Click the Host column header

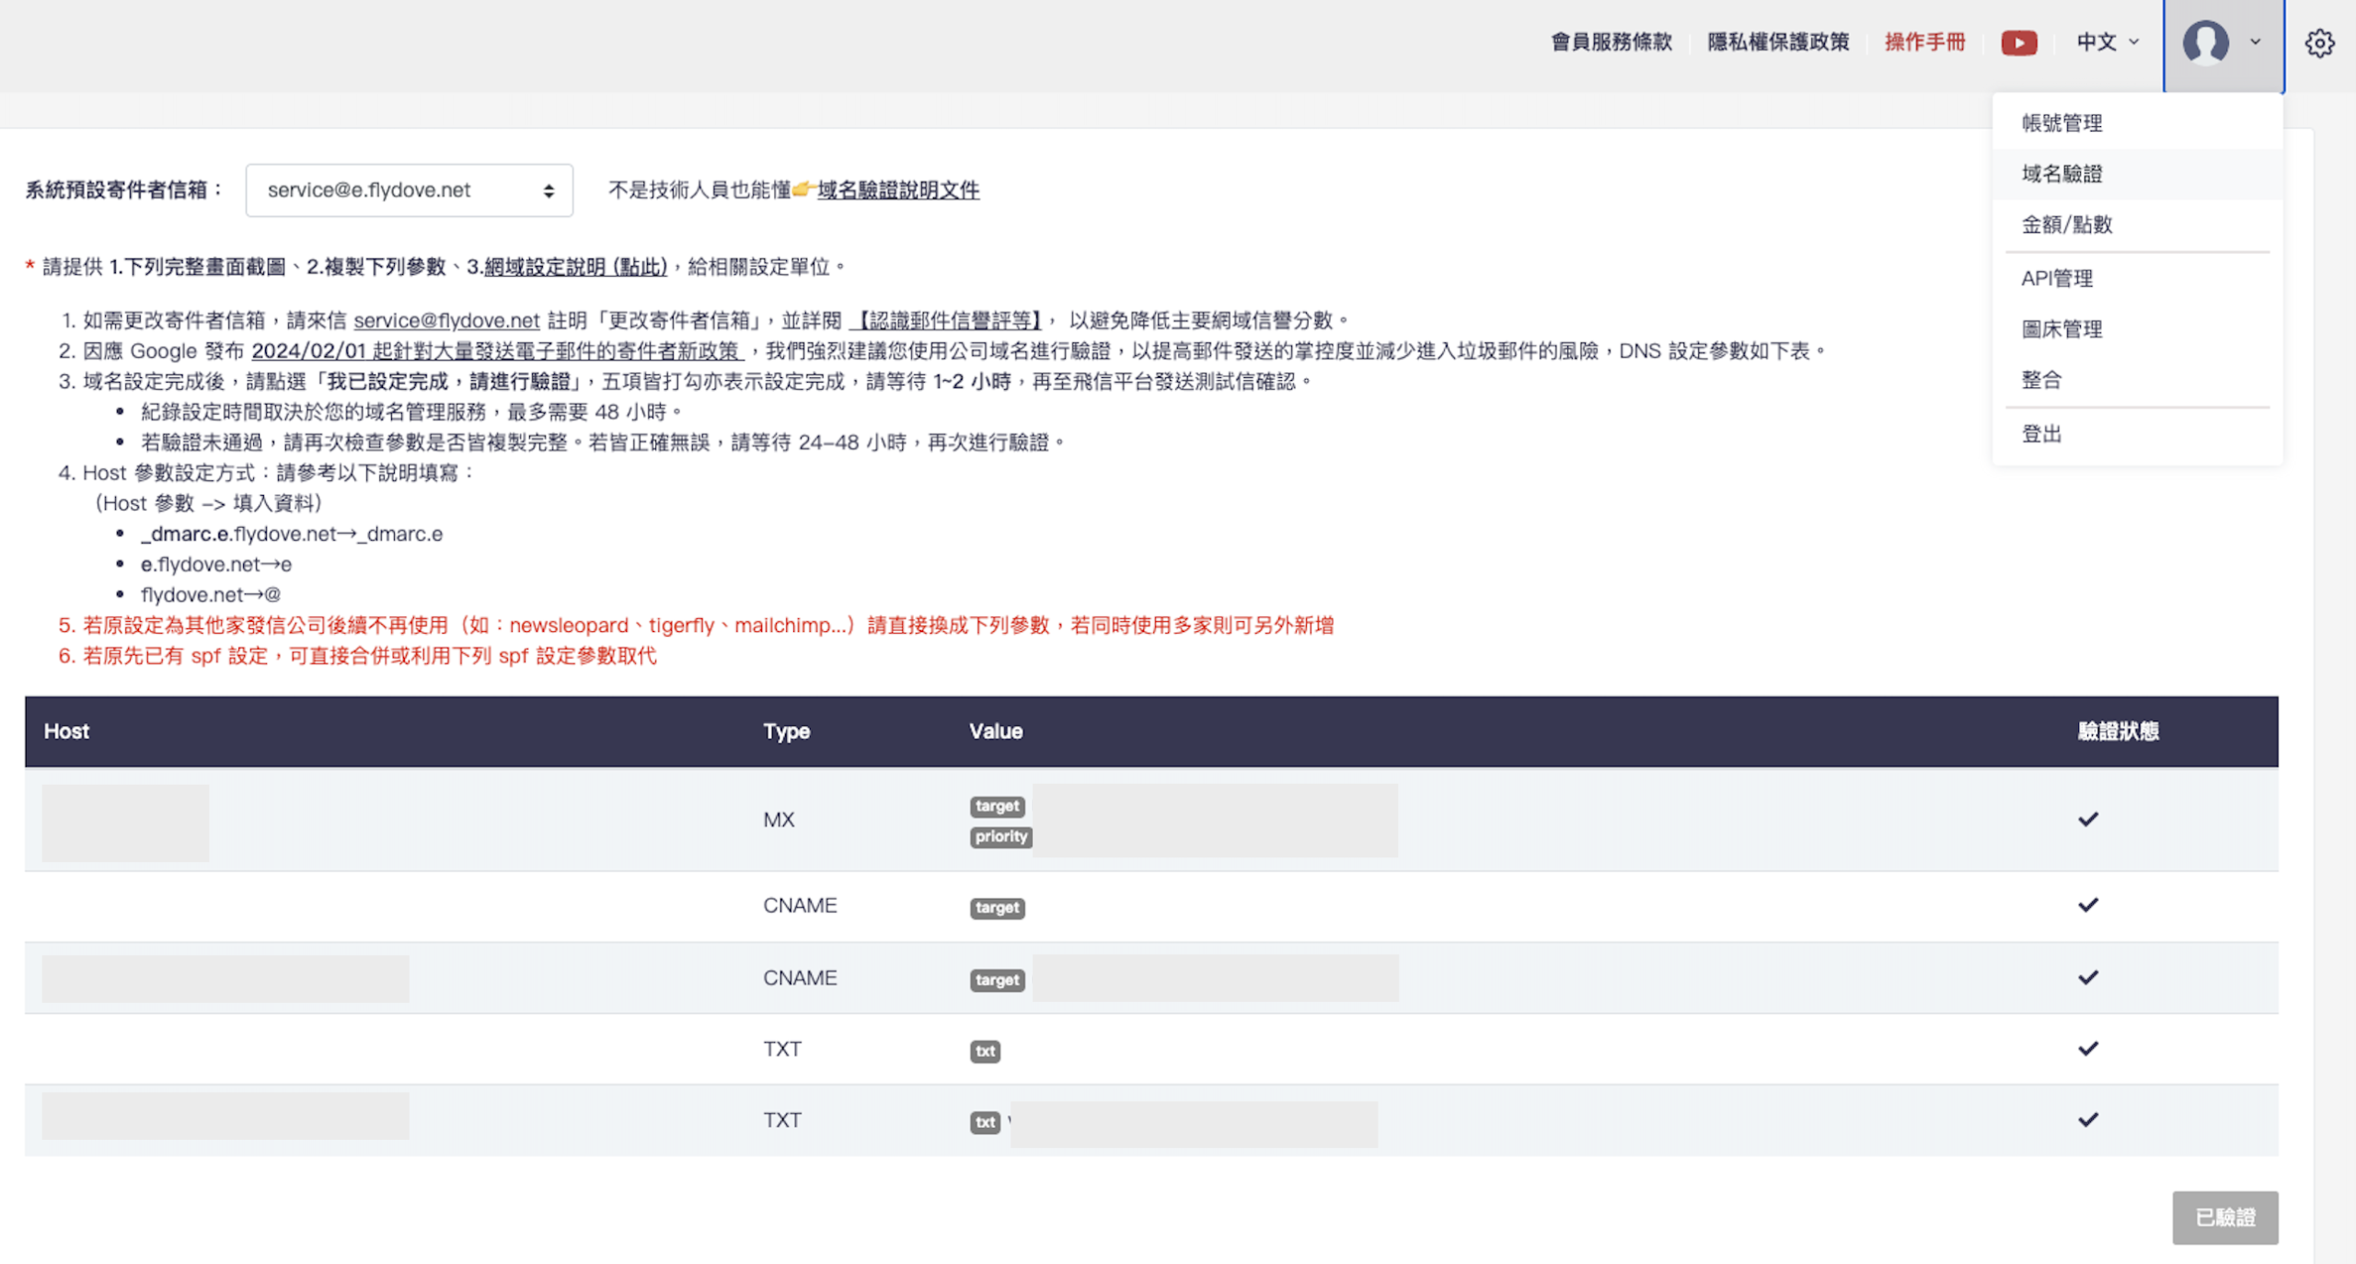[66, 731]
